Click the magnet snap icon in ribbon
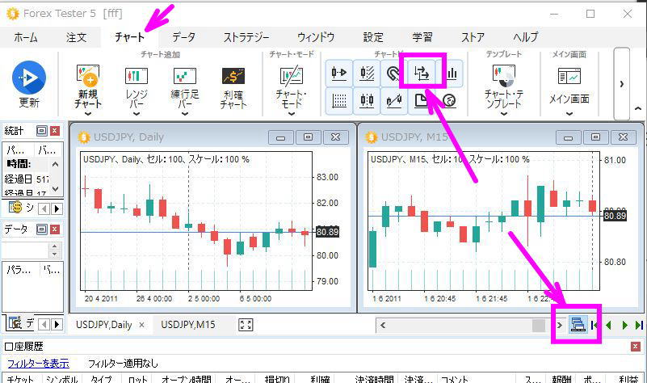The width and height of the screenshot is (647, 383). tap(393, 73)
